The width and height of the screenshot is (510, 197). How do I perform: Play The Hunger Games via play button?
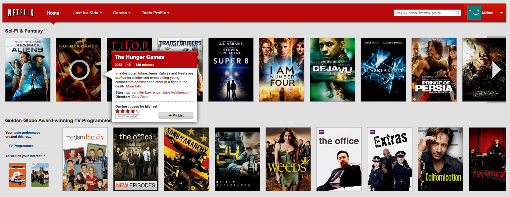(x=79, y=70)
